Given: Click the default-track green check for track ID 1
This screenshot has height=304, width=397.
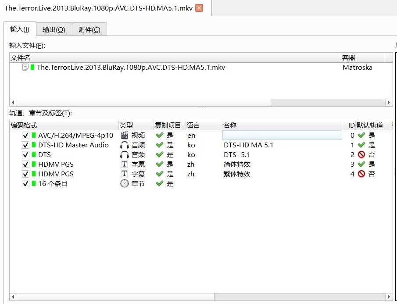Looking at the screenshot, I should pos(361,145).
